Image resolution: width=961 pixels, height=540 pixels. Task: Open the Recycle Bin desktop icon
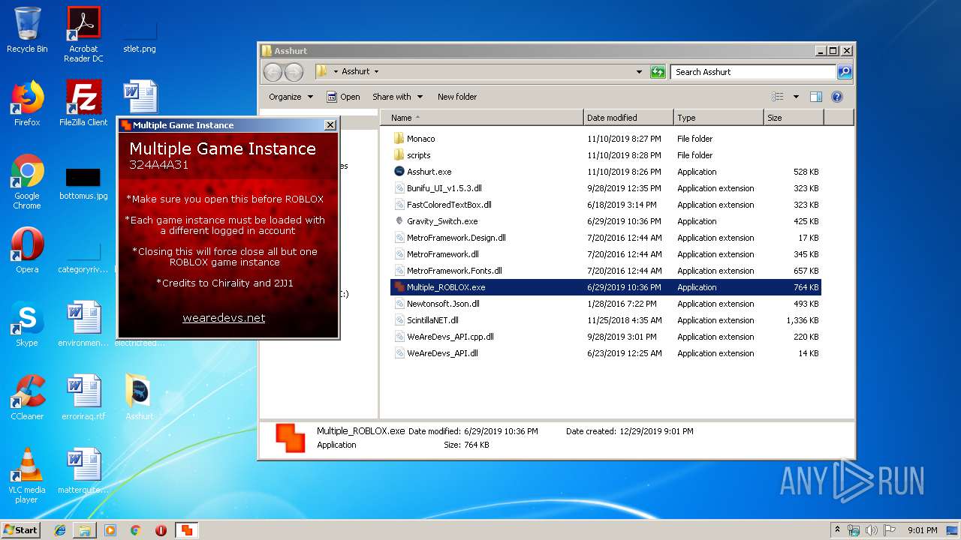(27, 30)
